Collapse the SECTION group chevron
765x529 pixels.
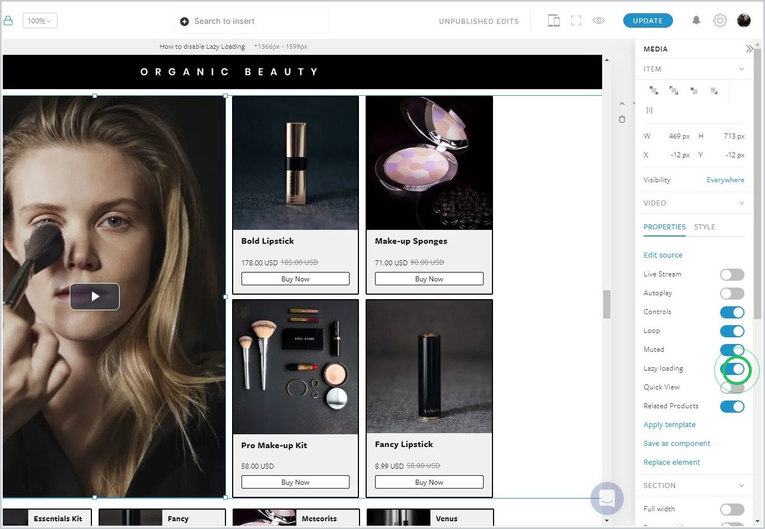[x=741, y=486]
